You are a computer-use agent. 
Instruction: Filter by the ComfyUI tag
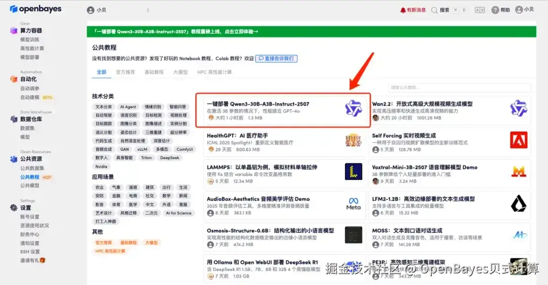coord(185,149)
